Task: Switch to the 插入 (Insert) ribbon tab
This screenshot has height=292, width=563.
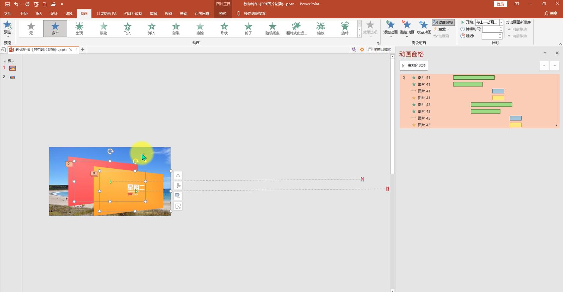Action: point(39,14)
